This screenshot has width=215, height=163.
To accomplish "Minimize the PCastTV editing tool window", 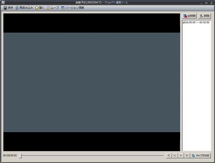I will tap(201, 3).
